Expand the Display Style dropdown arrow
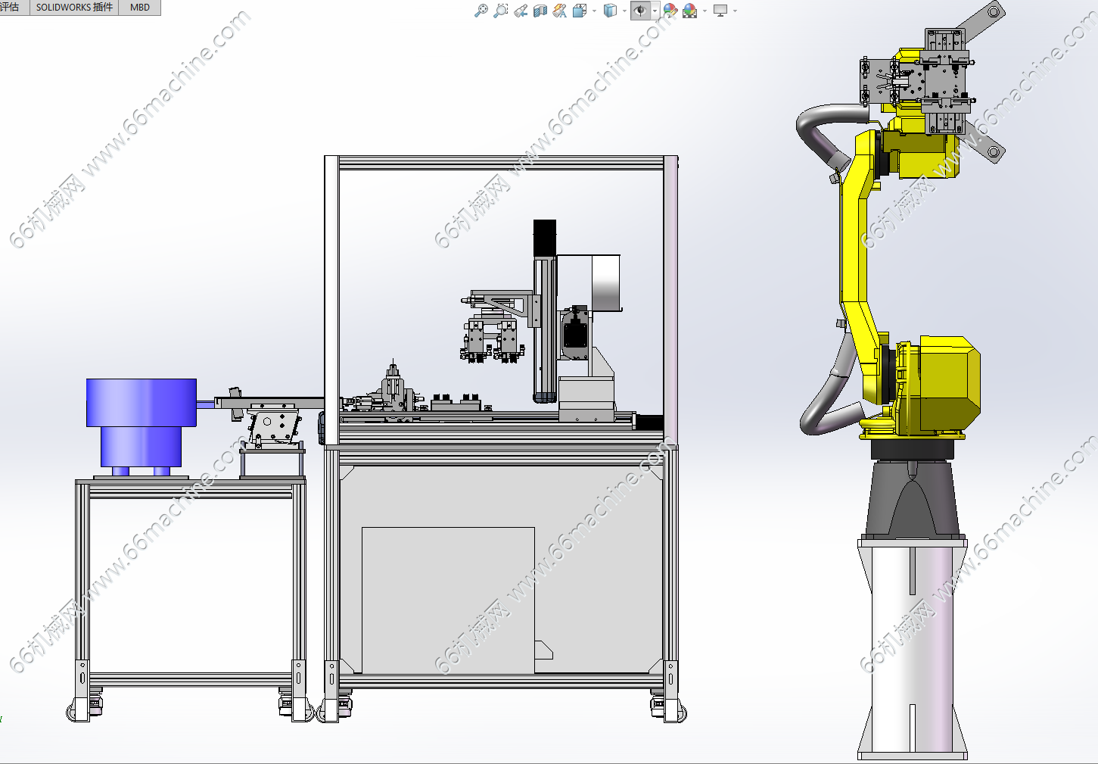 pos(624,11)
